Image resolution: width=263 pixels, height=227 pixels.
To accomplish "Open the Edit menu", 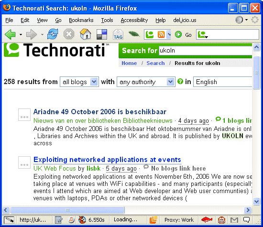I will 25,20.
